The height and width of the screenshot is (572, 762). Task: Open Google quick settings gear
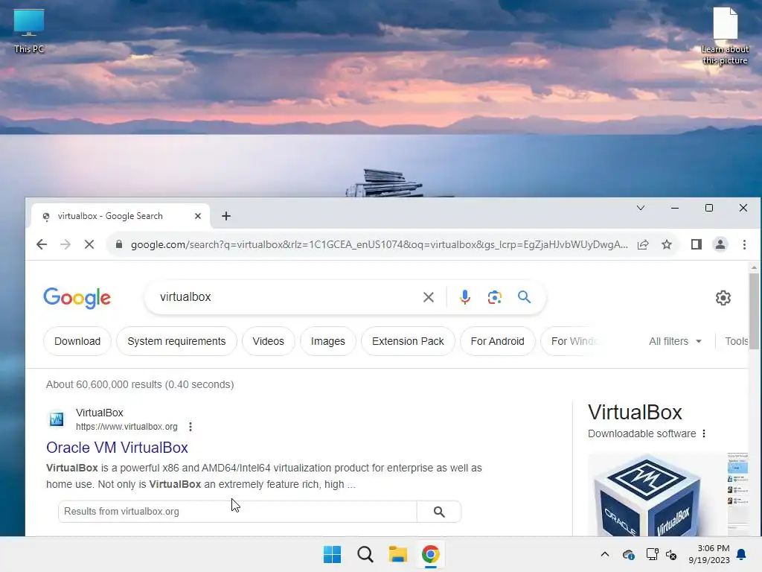723,298
